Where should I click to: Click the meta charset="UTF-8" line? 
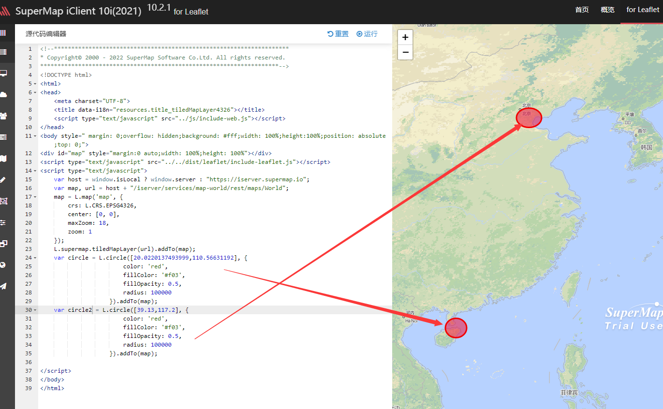point(92,101)
